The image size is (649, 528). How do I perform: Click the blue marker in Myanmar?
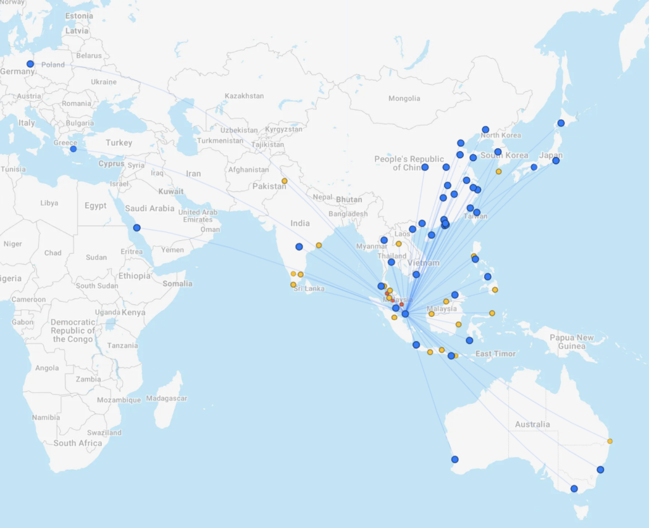[x=384, y=240]
